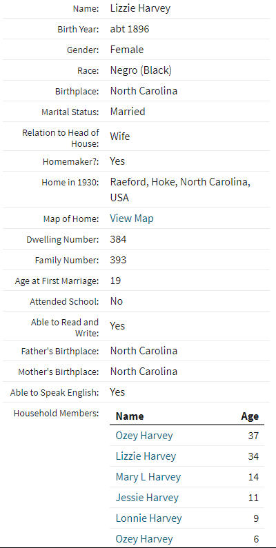Select Lizzie Harvey in household members list
The height and width of the screenshot is (548, 276).
[x=146, y=456]
